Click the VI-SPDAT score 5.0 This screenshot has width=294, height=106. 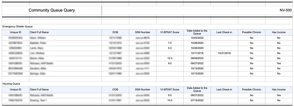pos(170,48)
